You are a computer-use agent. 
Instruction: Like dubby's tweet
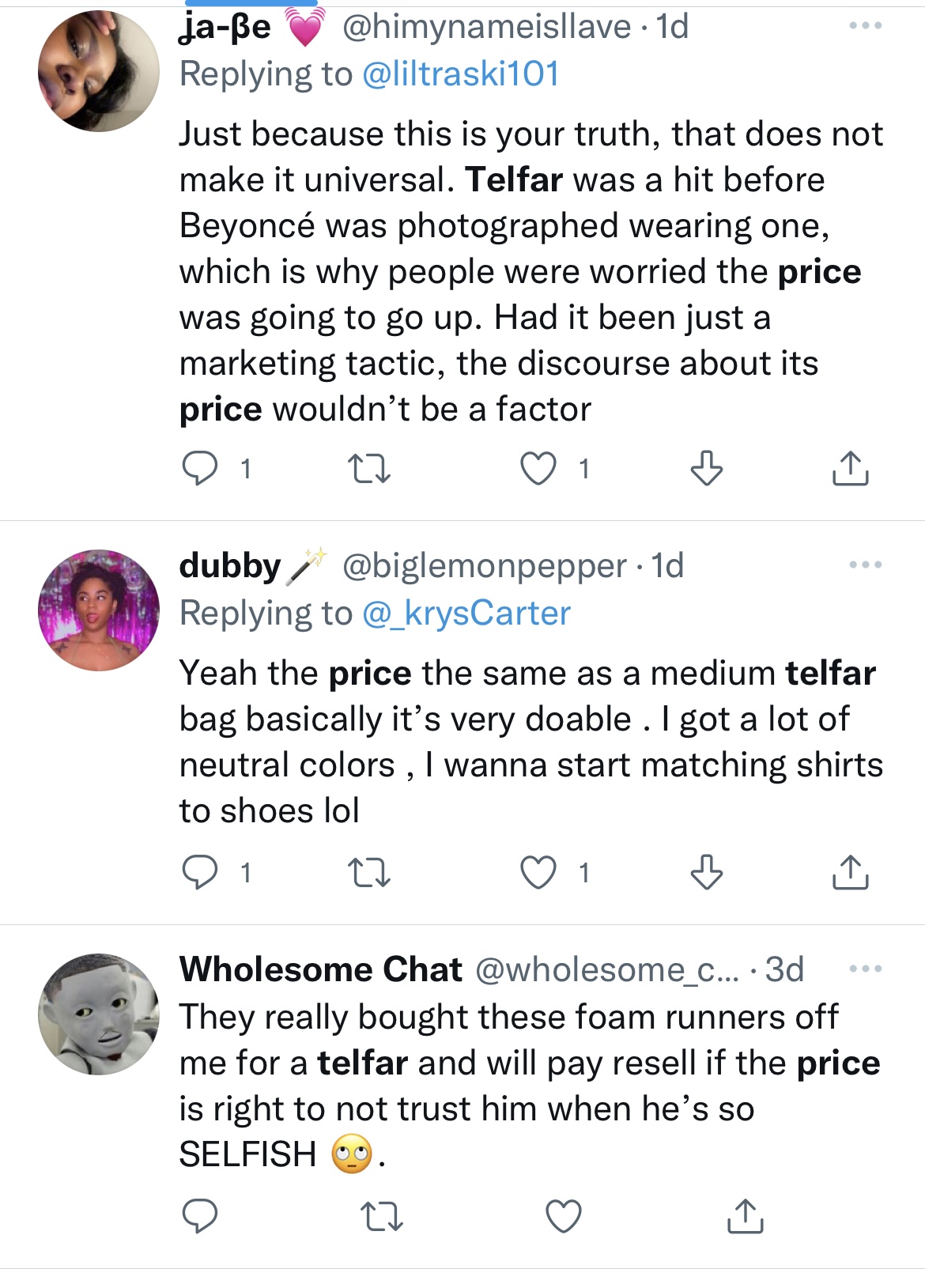[538, 873]
